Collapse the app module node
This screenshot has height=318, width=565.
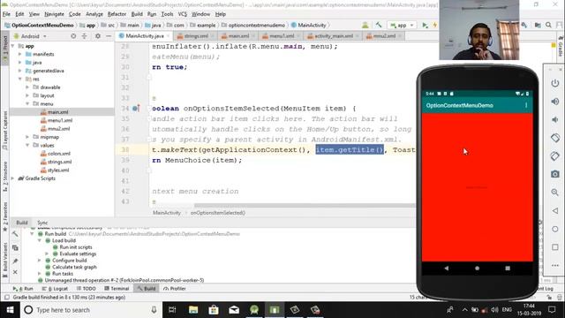point(13,46)
